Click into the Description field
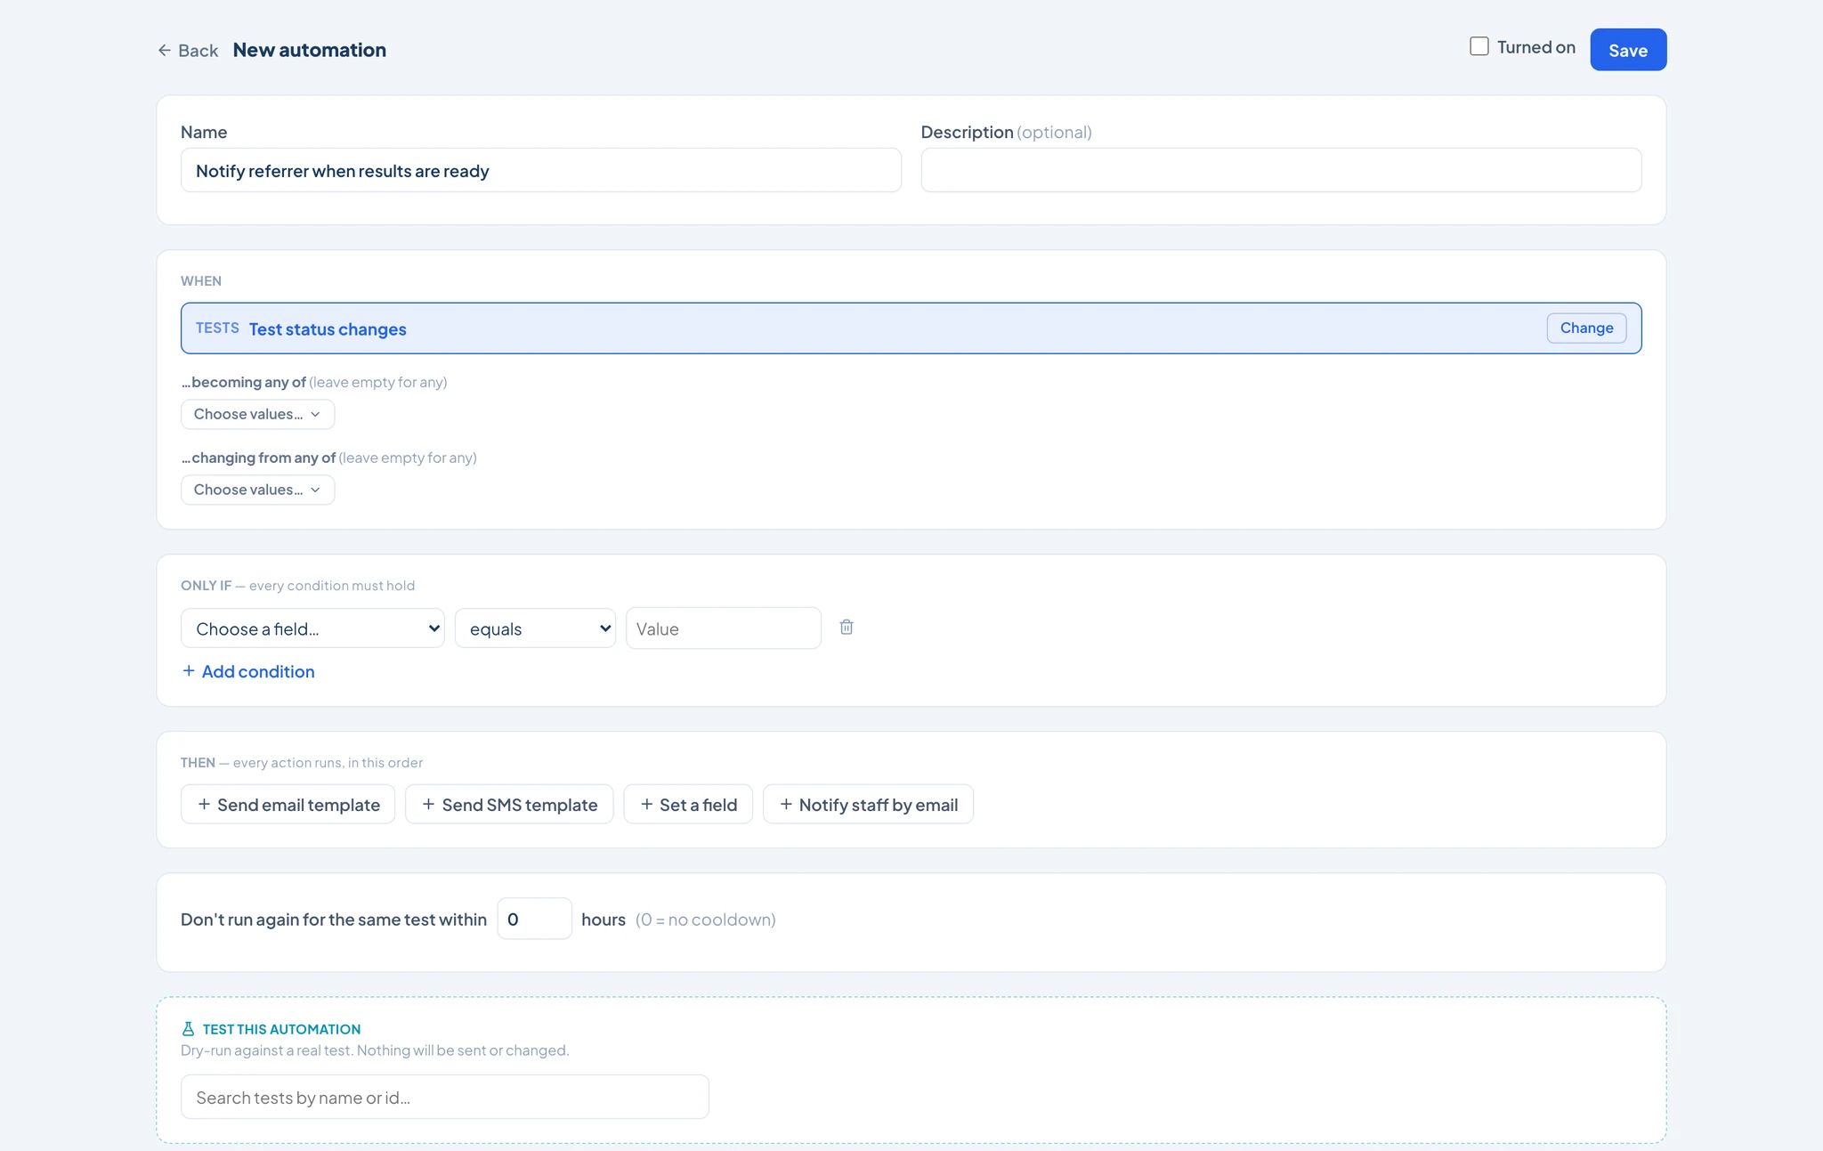 1281,170
